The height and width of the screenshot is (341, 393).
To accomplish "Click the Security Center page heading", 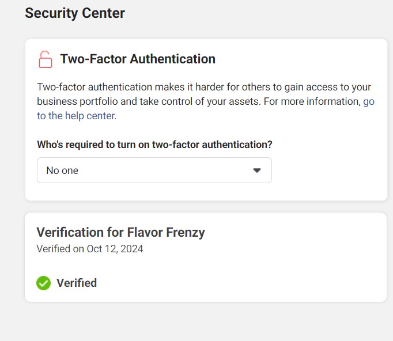I will coord(75,13).
